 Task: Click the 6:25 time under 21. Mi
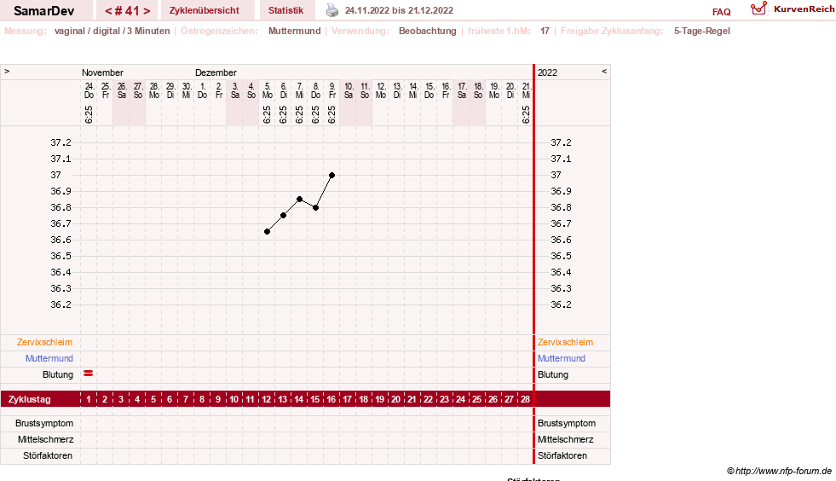(526, 115)
